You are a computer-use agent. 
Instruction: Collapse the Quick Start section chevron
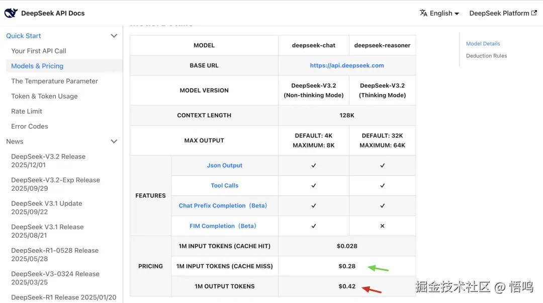pos(114,36)
